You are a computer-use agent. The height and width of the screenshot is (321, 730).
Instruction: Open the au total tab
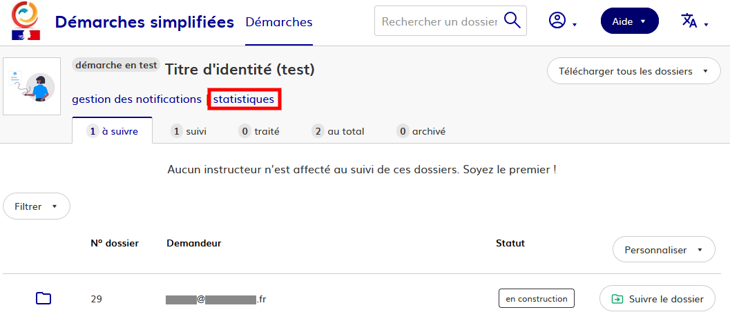click(338, 131)
